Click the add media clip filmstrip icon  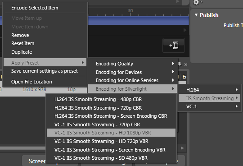(x=174, y=46)
